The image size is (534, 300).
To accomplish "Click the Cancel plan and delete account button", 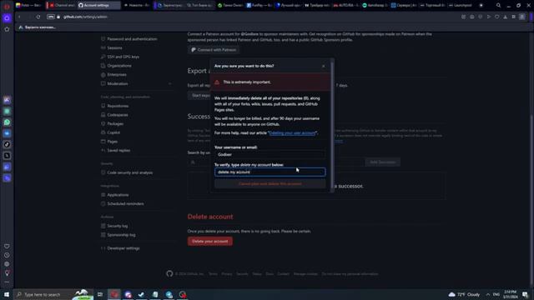I will (x=270, y=183).
